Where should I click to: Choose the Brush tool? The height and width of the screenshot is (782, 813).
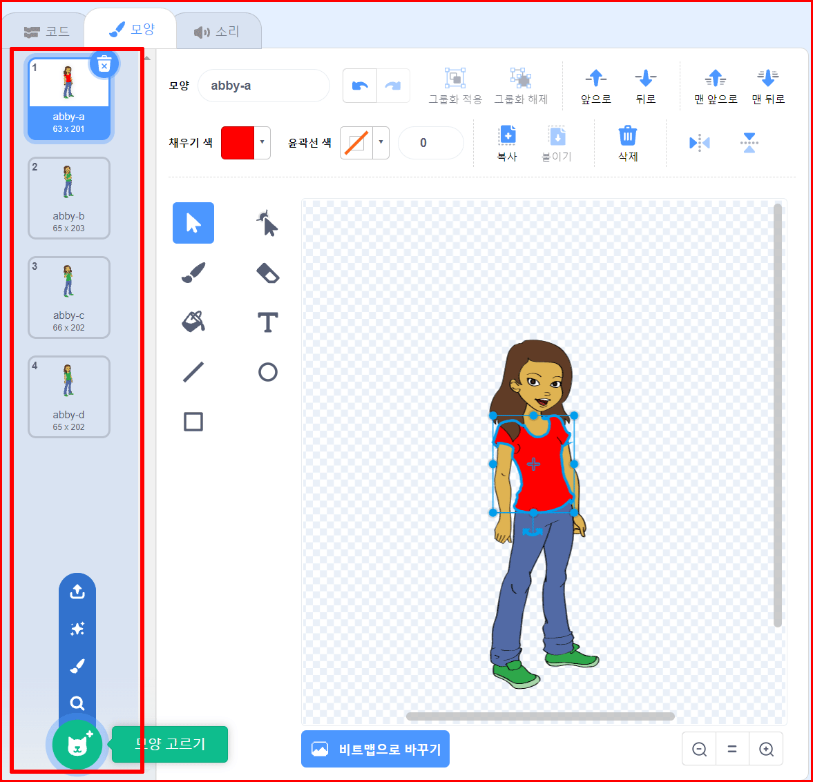tap(193, 273)
